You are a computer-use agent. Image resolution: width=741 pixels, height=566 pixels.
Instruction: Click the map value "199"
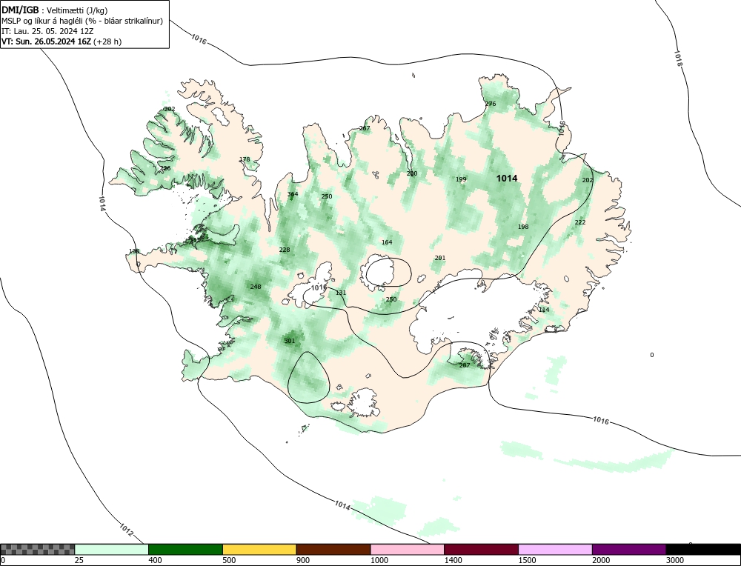(461, 179)
